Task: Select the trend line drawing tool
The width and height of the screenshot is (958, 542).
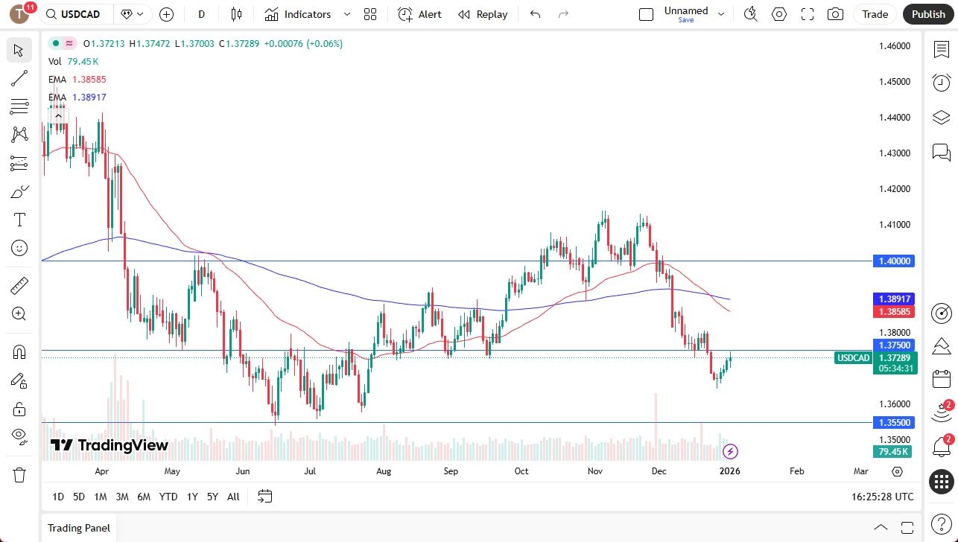Action: [x=19, y=78]
